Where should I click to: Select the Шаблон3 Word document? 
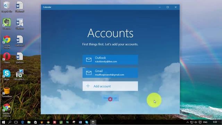tap(19, 41)
